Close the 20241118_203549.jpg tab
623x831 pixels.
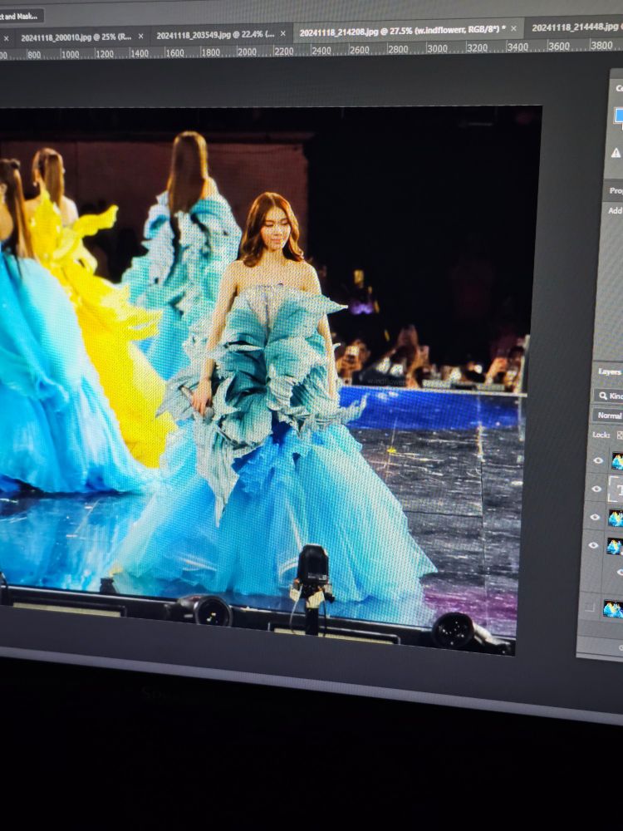282,33
